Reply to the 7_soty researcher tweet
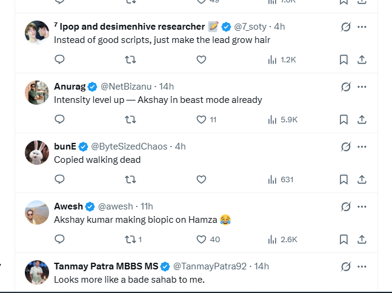Screen dimensions: 392x293 click(59, 60)
